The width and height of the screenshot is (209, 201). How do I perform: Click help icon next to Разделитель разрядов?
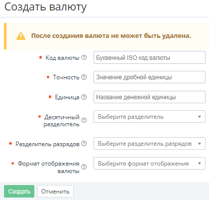pos(84,143)
